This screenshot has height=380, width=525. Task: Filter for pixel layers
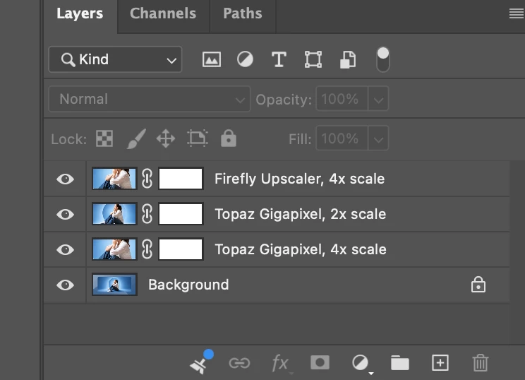coord(212,59)
